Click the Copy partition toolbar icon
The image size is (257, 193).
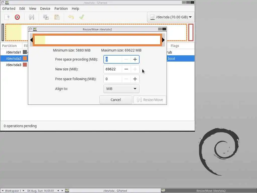pyautogui.click(x=46, y=17)
